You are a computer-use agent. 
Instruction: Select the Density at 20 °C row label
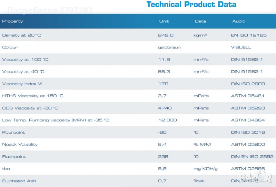[21, 35]
